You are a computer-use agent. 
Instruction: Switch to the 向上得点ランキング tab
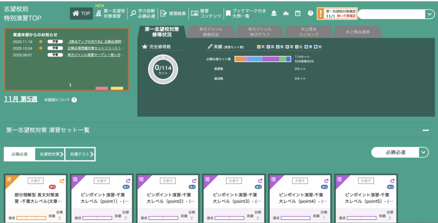pyautogui.click(x=307, y=32)
